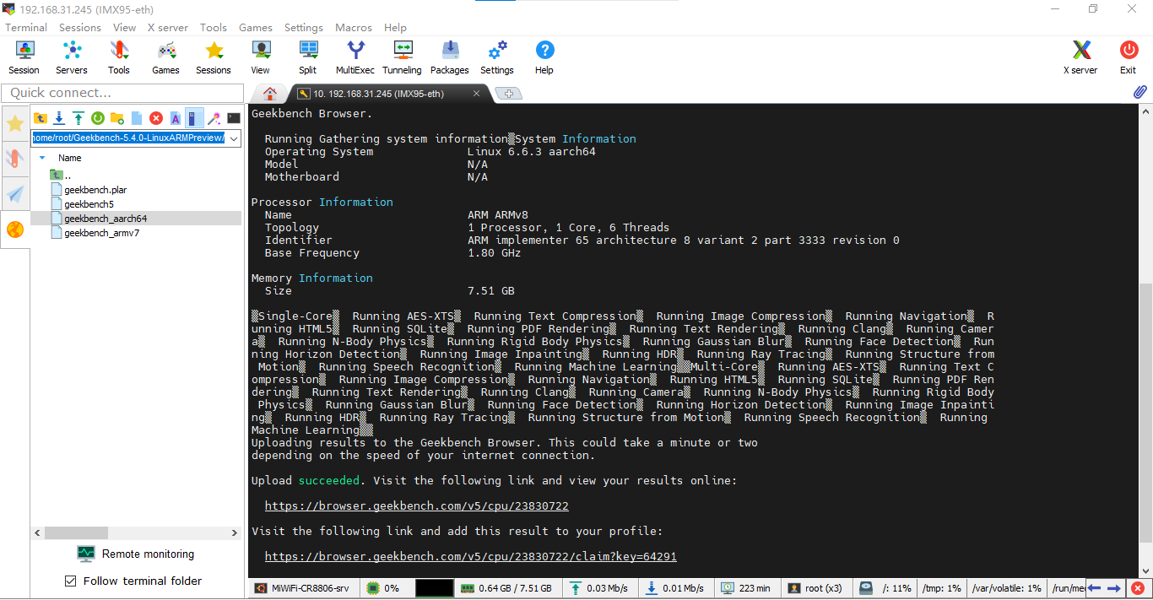Open a terminal with the SFTP console icon
The width and height of the screenshot is (1153, 600).
tap(234, 118)
